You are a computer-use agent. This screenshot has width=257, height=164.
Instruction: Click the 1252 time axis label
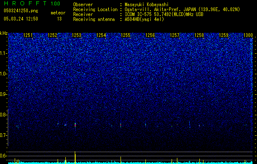click(x=52, y=35)
